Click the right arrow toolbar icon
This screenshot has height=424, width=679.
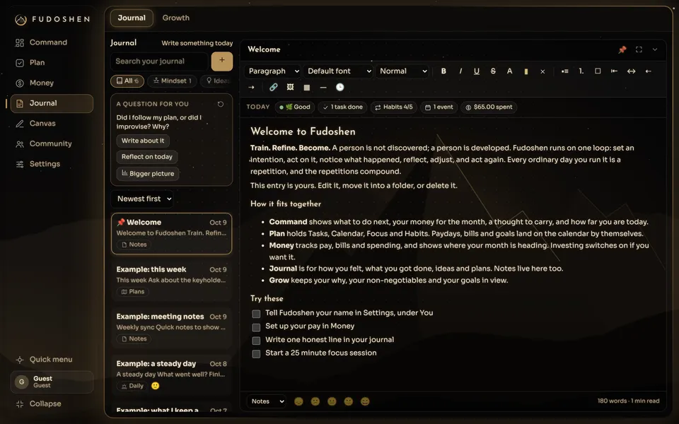point(251,88)
